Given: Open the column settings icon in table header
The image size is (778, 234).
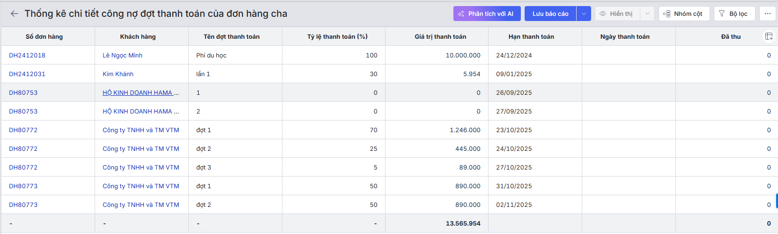Looking at the screenshot, I should click(x=769, y=36).
